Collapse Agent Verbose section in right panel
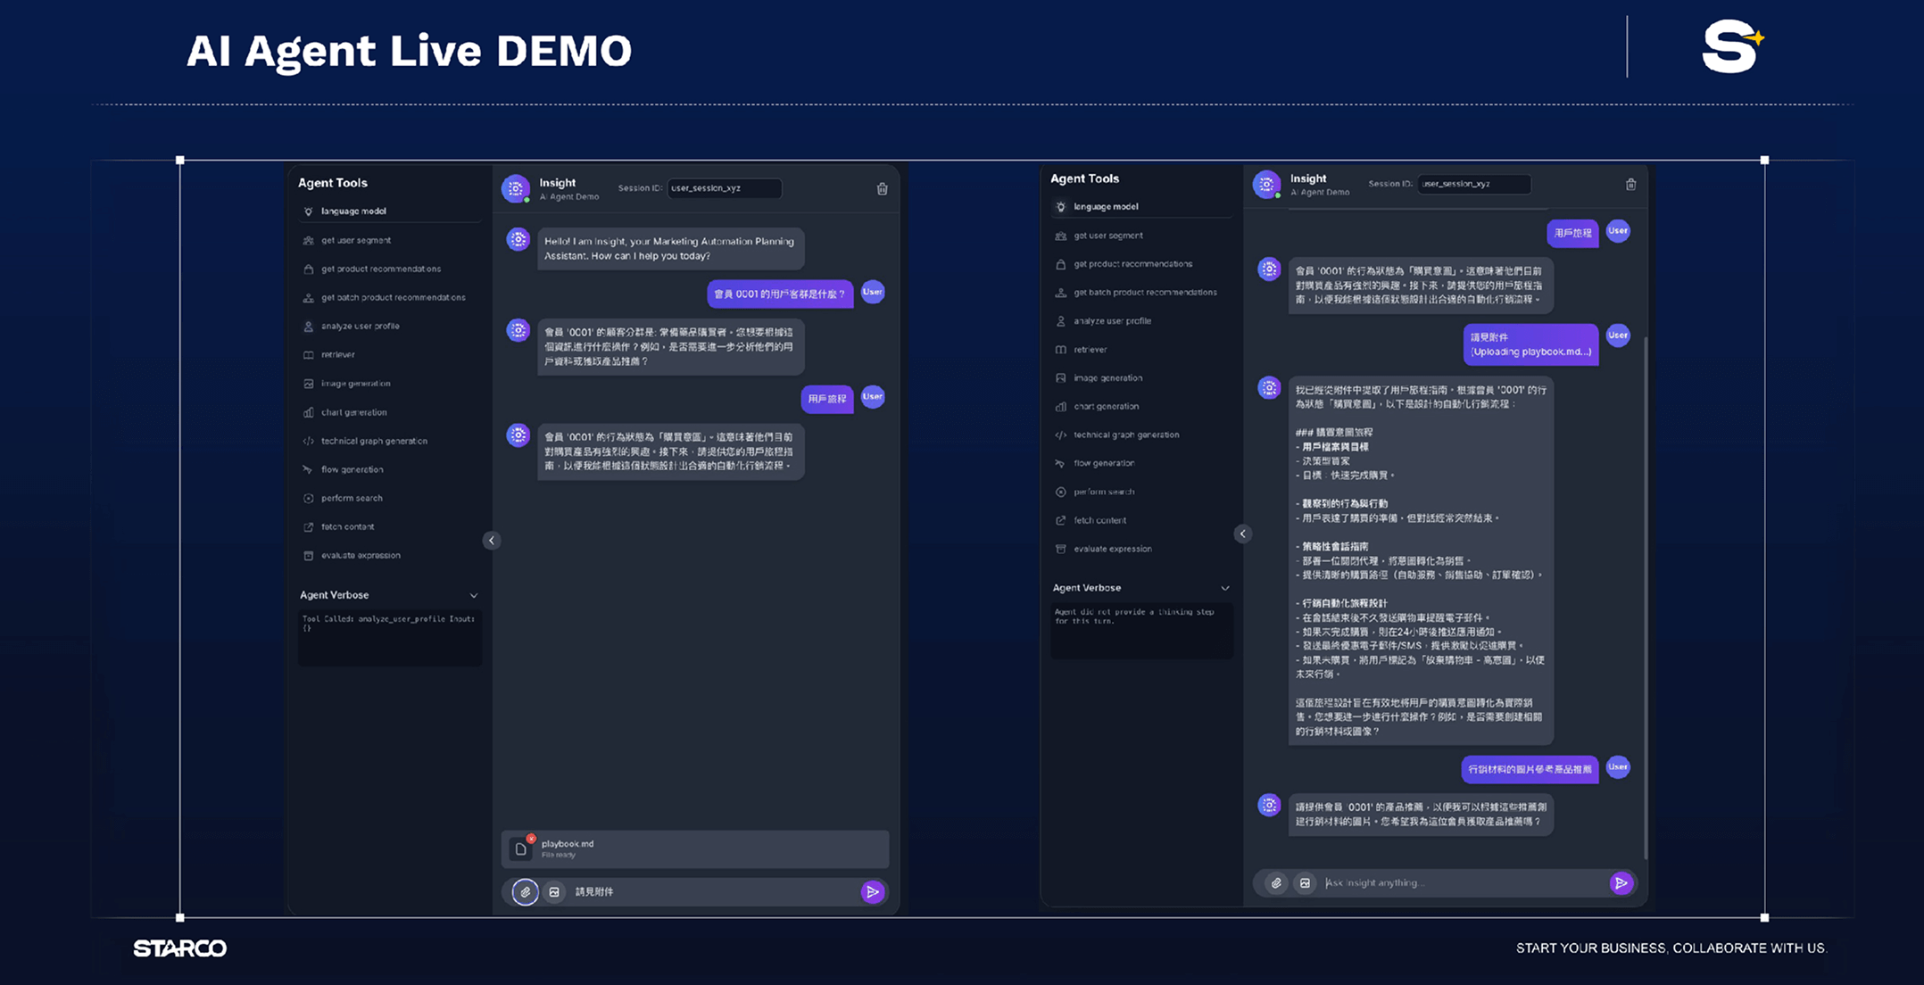This screenshot has width=1924, height=985. (1225, 588)
